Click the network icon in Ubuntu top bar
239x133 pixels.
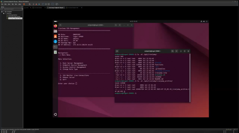tap(201, 21)
